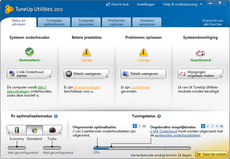Go to page 1 of Ongebruikte mogelijkheden
The image size is (230, 159).
[203, 126]
